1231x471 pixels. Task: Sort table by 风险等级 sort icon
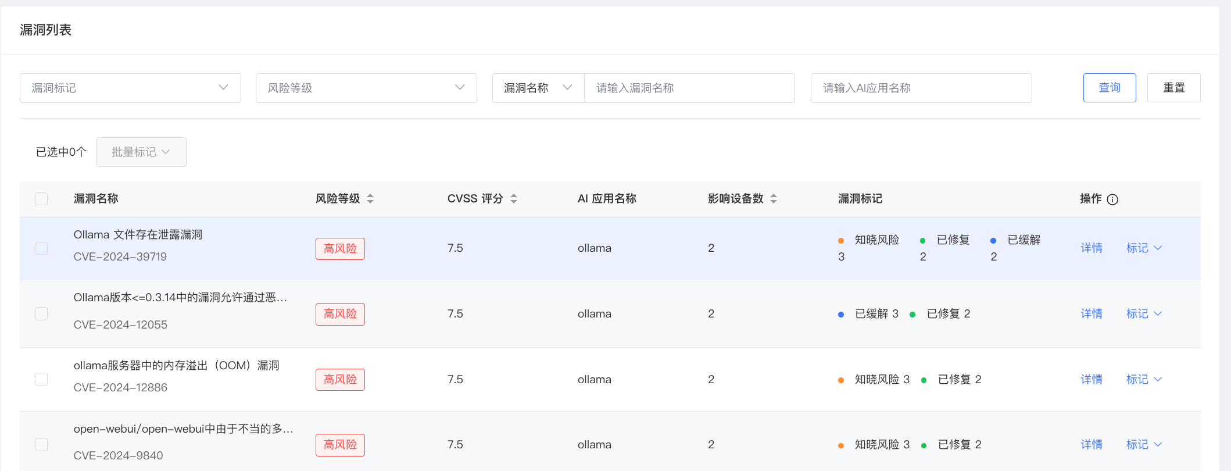pyautogui.click(x=370, y=199)
